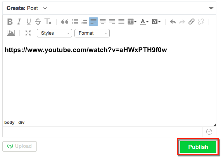This screenshot has height=157, width=221.
Task: Click the Upload button
Action: [20, 146]
